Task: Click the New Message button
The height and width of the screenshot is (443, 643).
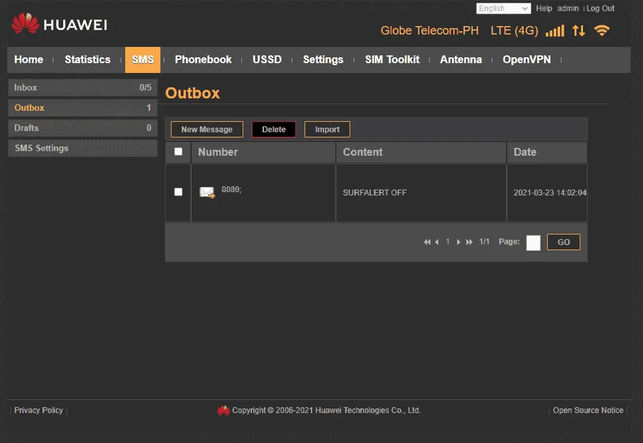Action: point(207,130)
